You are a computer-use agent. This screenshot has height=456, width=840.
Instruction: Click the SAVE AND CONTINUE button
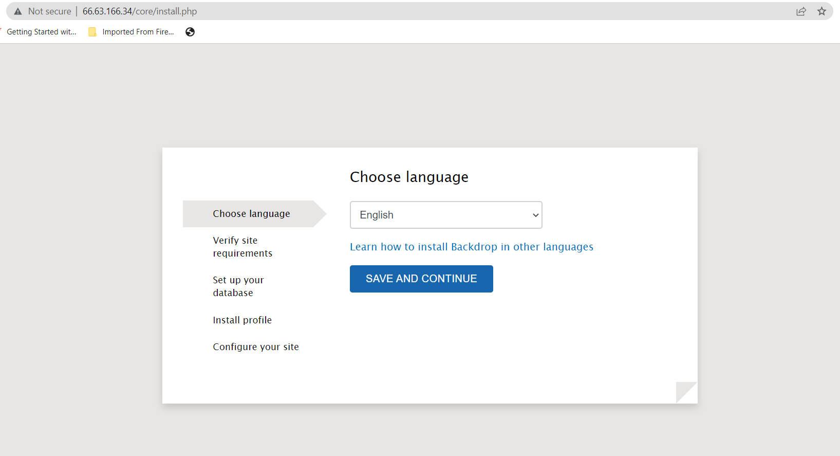[421, 279]
